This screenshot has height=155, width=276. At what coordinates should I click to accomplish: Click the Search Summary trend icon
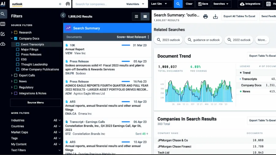(x=68, y=28)
